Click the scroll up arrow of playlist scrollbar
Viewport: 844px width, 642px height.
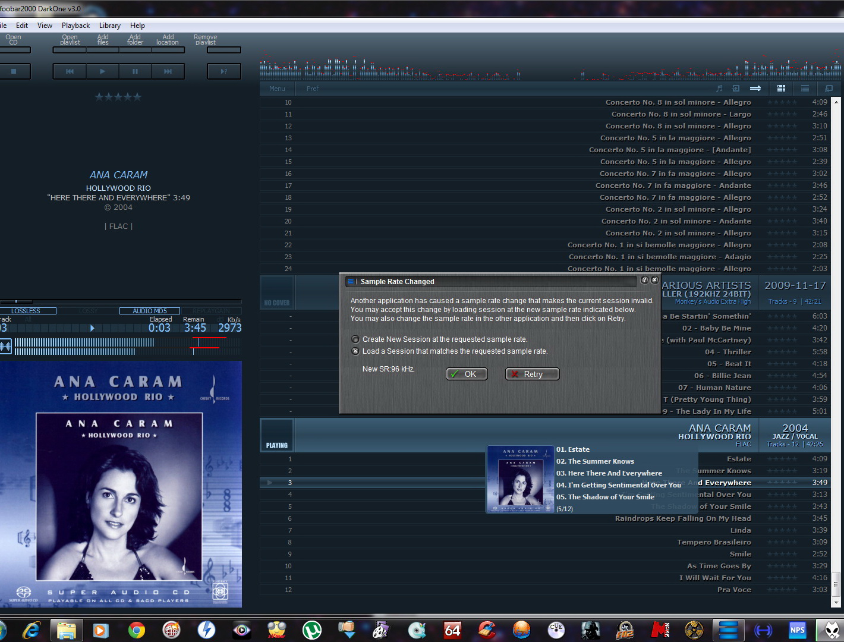pyautogui.click(x=836, y=102)
